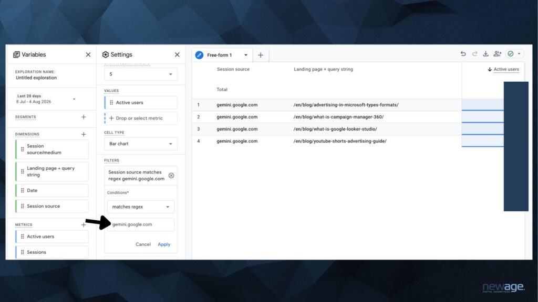538x302 pixels.
Task: Click gemini.google.com in row 1
Action: pos(237,105)
